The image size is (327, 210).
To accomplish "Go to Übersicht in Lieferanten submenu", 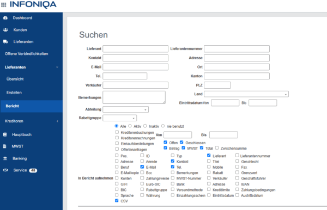I will click(15, 79).
